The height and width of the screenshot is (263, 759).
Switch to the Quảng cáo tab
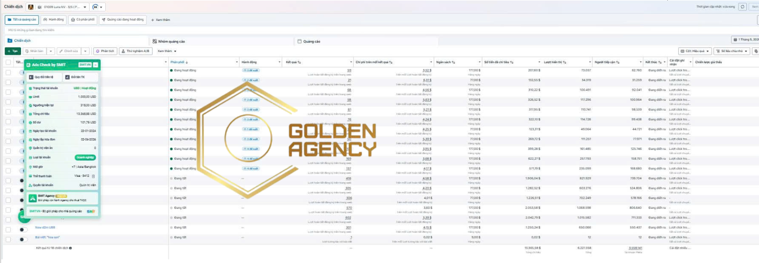pos(367,40)
